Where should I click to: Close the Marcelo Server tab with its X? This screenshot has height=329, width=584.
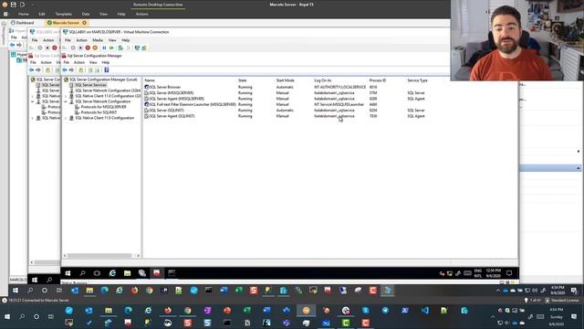[85, 23]
